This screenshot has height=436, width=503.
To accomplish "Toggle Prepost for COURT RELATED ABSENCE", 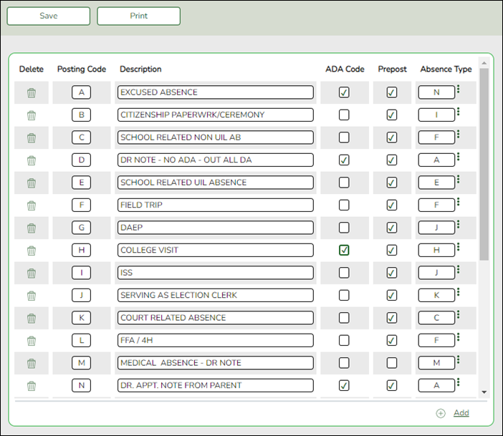I will point(392,318).
